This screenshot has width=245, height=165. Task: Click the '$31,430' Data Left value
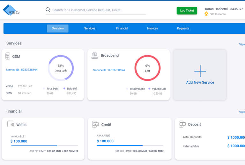click(x=72, y=93)
